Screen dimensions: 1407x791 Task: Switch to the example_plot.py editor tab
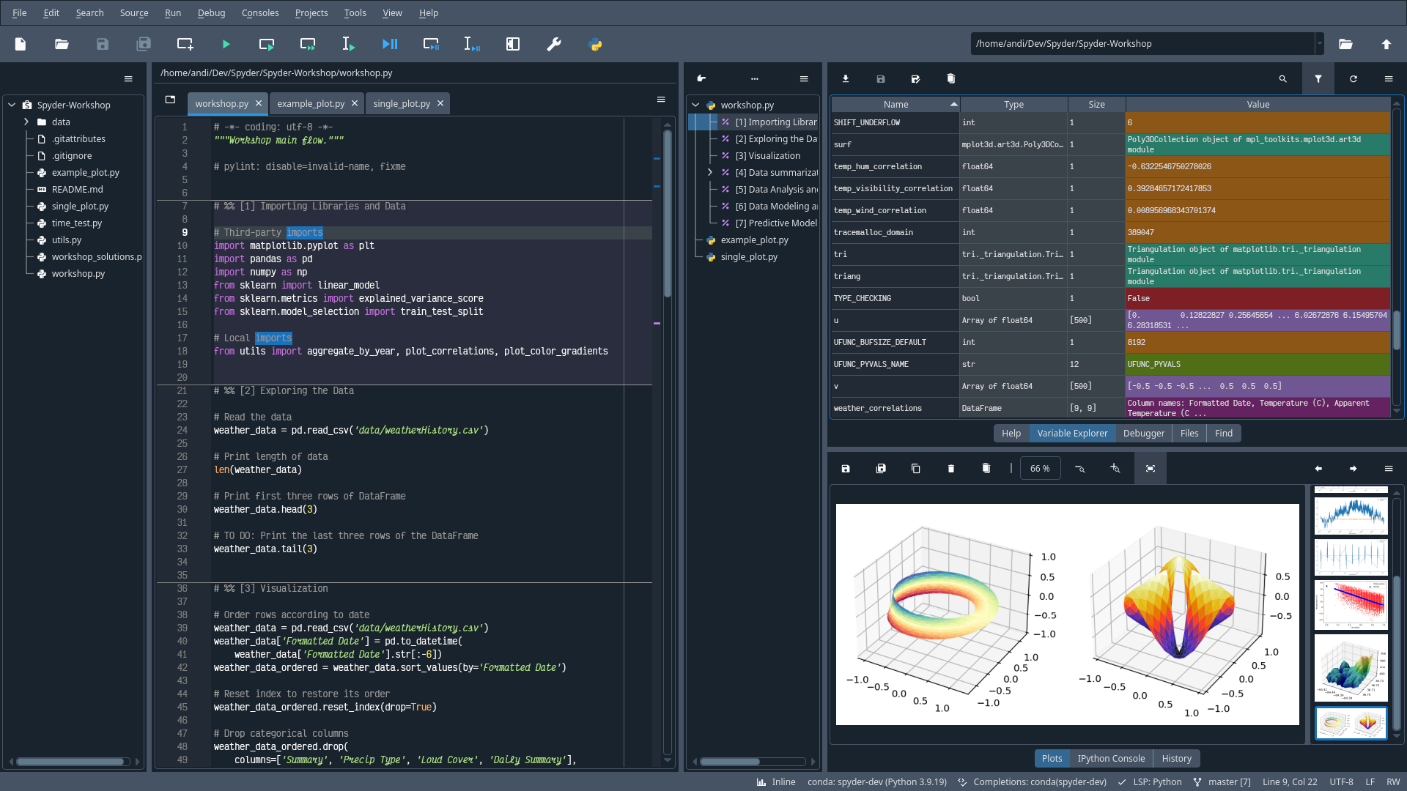pyautogui.click(x=311, y=104)
